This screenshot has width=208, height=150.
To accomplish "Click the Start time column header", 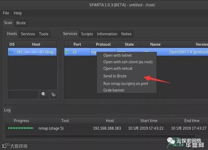I will (x=149, y=121).
